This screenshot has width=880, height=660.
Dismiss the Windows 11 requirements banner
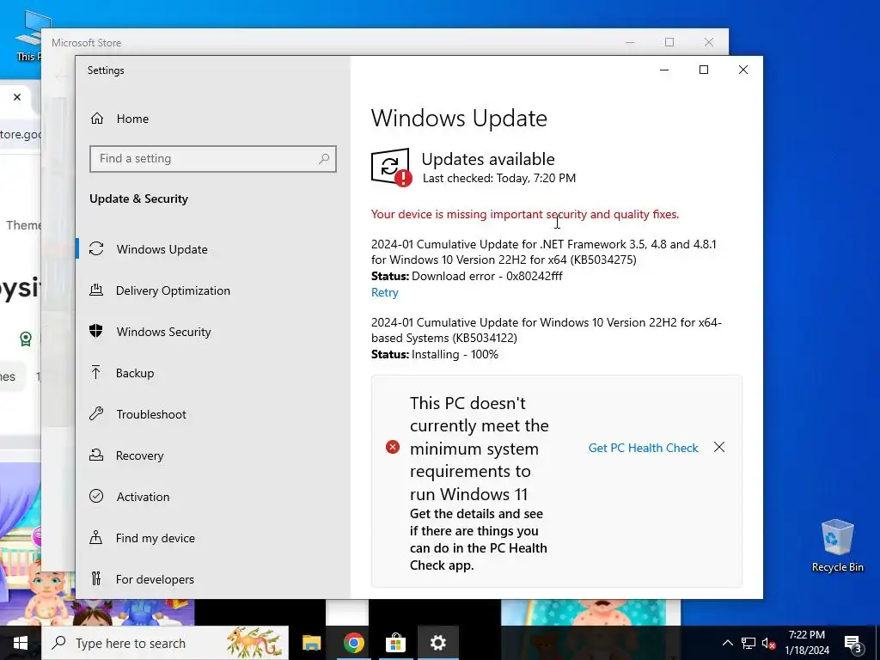point(719,447)
